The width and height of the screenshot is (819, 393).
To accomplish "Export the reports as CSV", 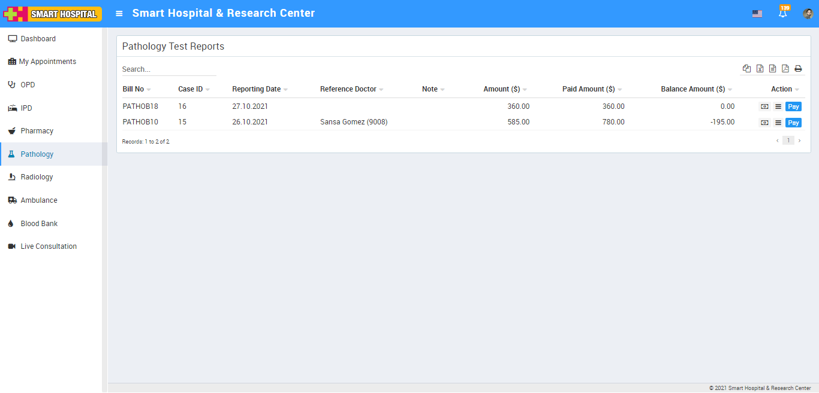I will [x=772, y=69].
